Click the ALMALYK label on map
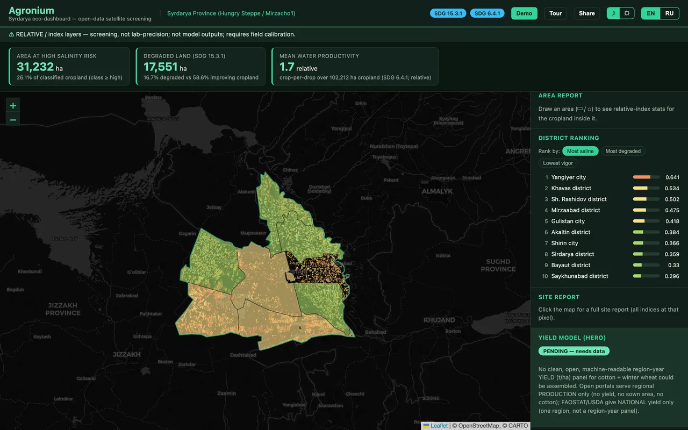 [437, 191]
